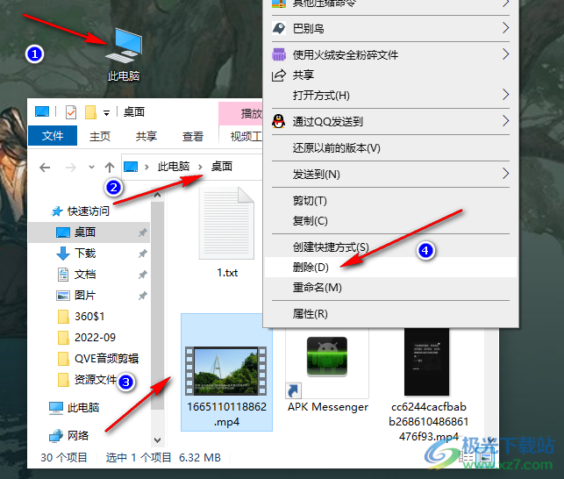Go back with the left arrow button

point(45,168)
